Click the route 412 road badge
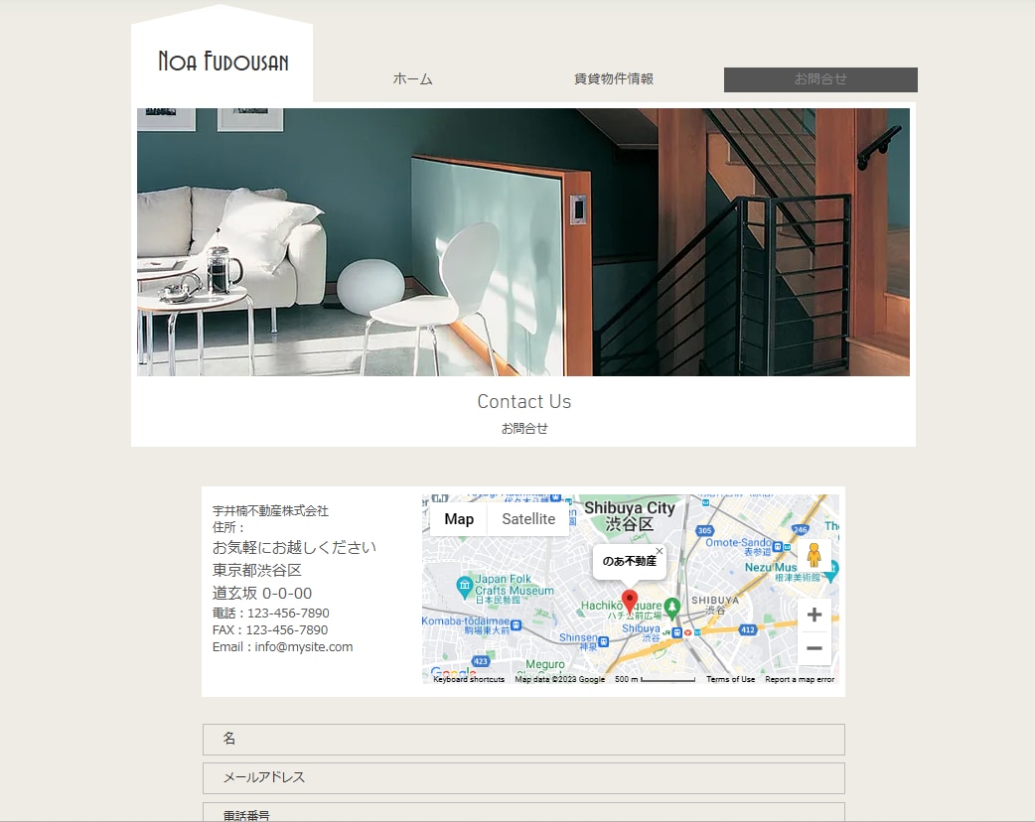 [747, 630]
